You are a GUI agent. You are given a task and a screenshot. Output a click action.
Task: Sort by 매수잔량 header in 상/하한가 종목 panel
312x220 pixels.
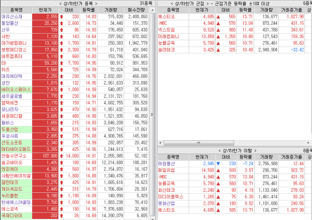click(137, 10)
